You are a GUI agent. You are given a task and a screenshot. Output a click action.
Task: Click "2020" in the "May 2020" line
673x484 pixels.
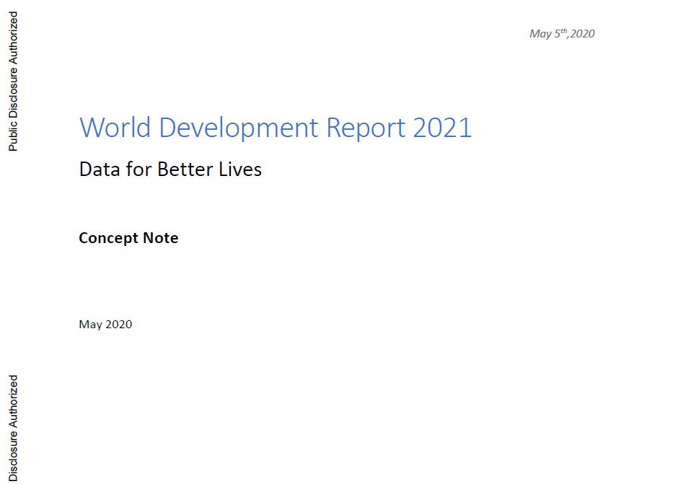click(119, 325)
